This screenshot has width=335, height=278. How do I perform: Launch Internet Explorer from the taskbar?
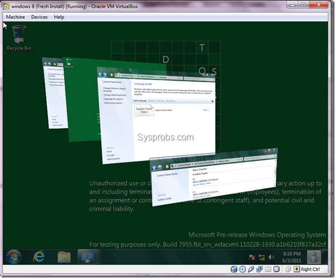point(39,257)
